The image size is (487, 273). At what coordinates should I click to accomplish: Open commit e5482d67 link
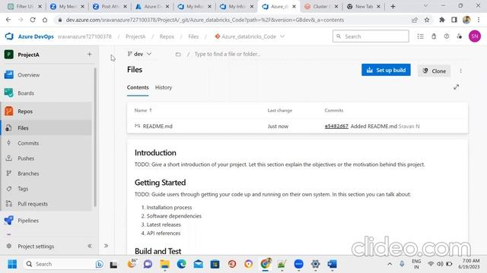(x=336, y=127)
